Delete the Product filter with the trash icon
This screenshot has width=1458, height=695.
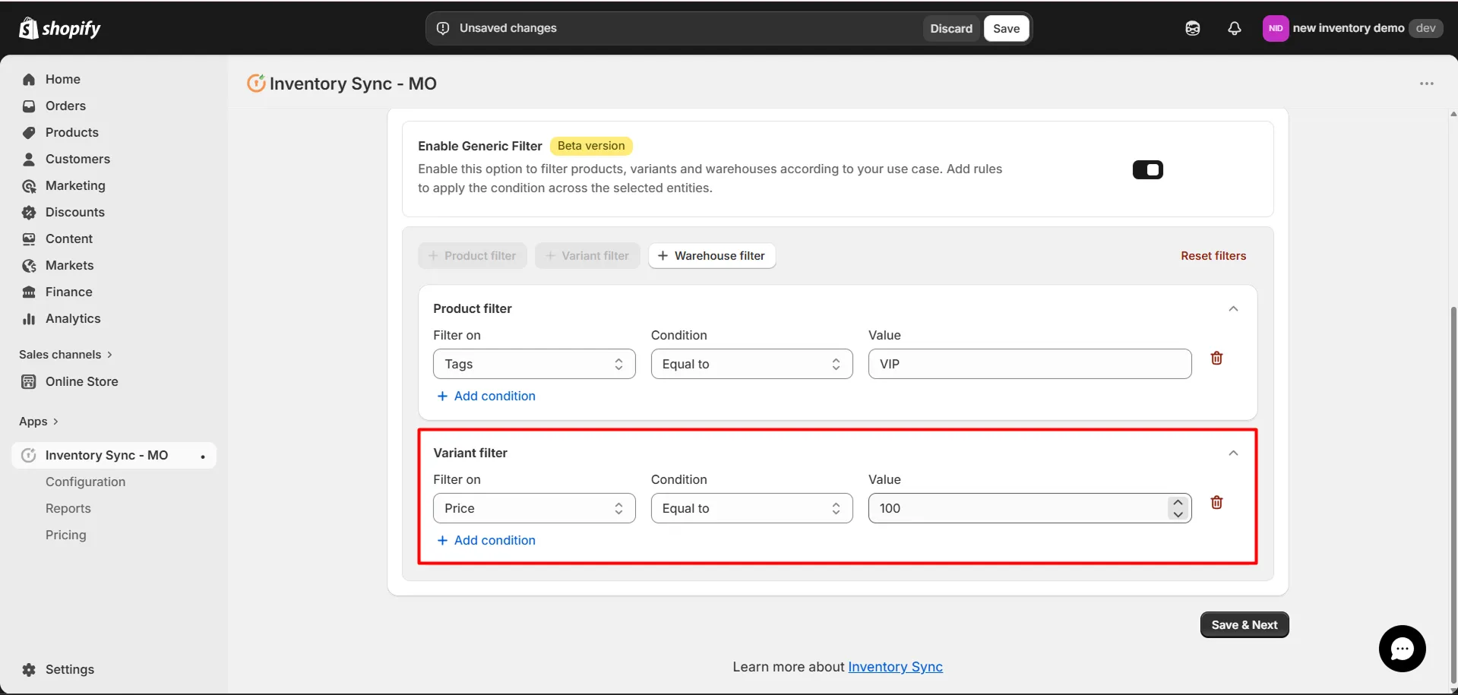click(x=1217, y=357)
